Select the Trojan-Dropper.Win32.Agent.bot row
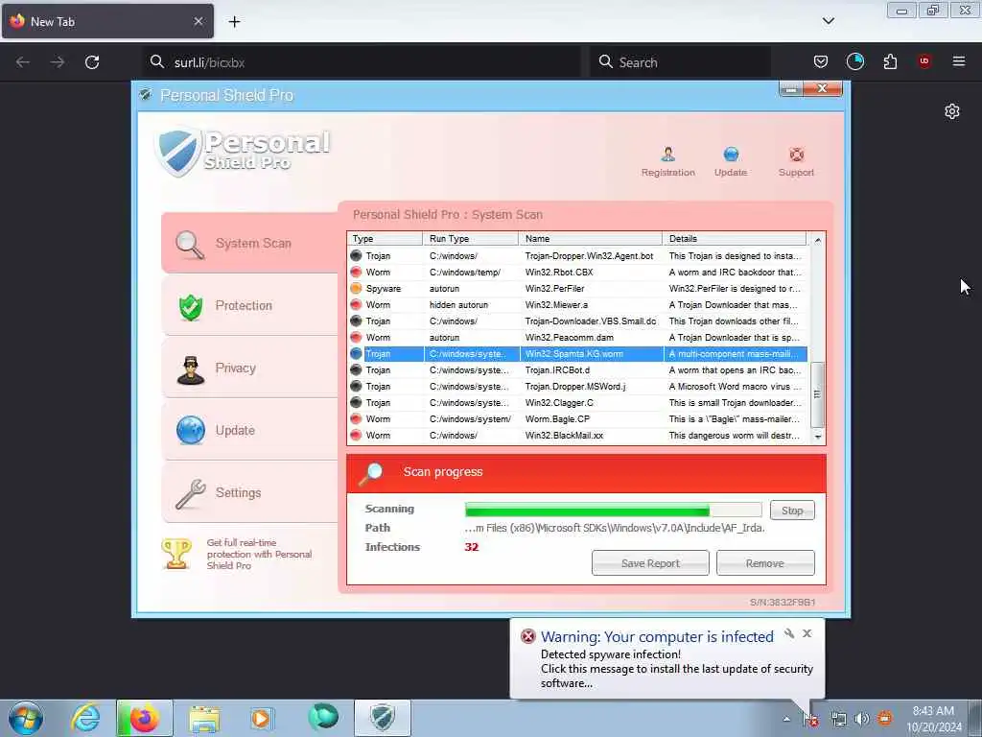The width and height of the screenshot is (982, 737). pos(577,255)
